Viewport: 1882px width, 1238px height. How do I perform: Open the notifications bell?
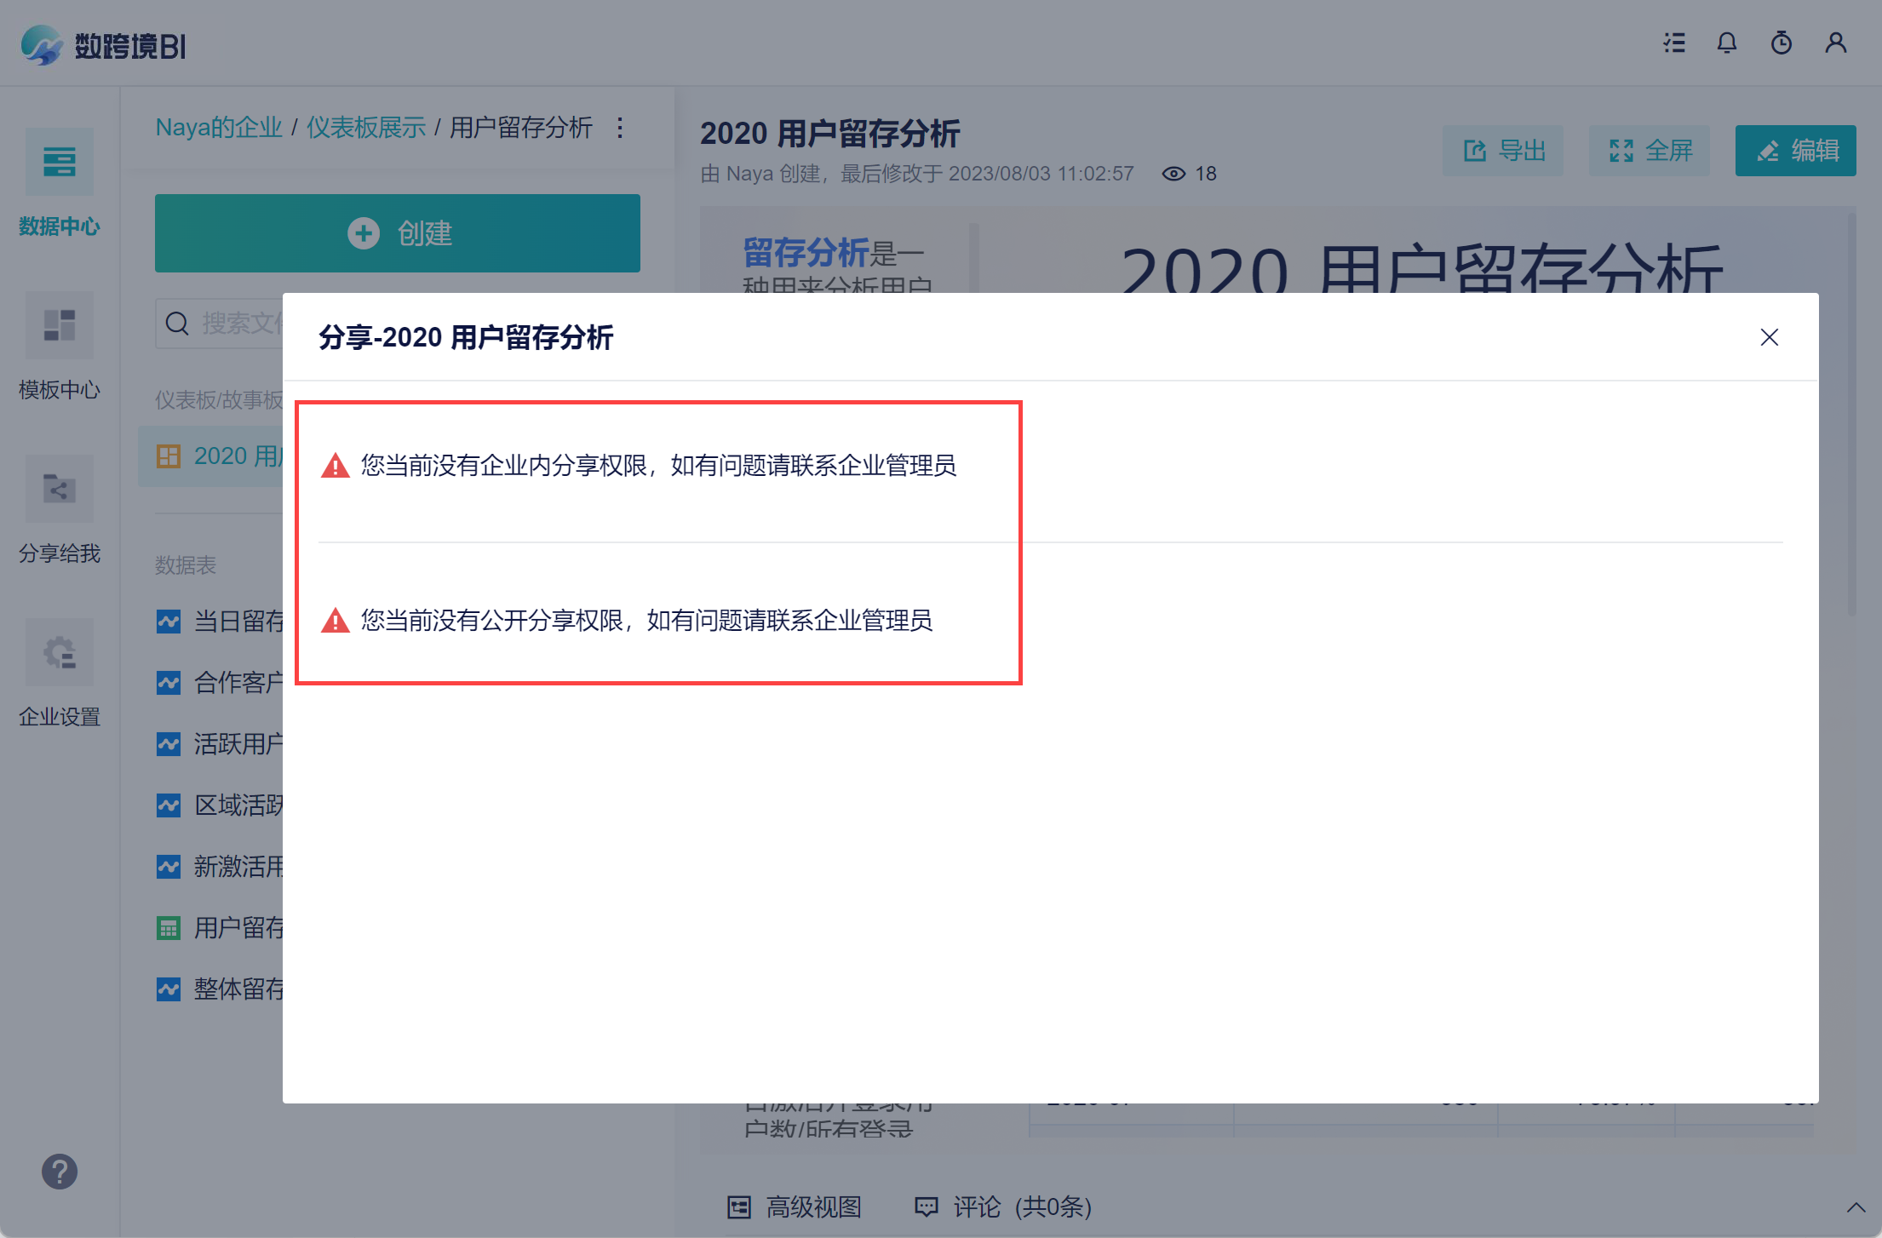1726,43
